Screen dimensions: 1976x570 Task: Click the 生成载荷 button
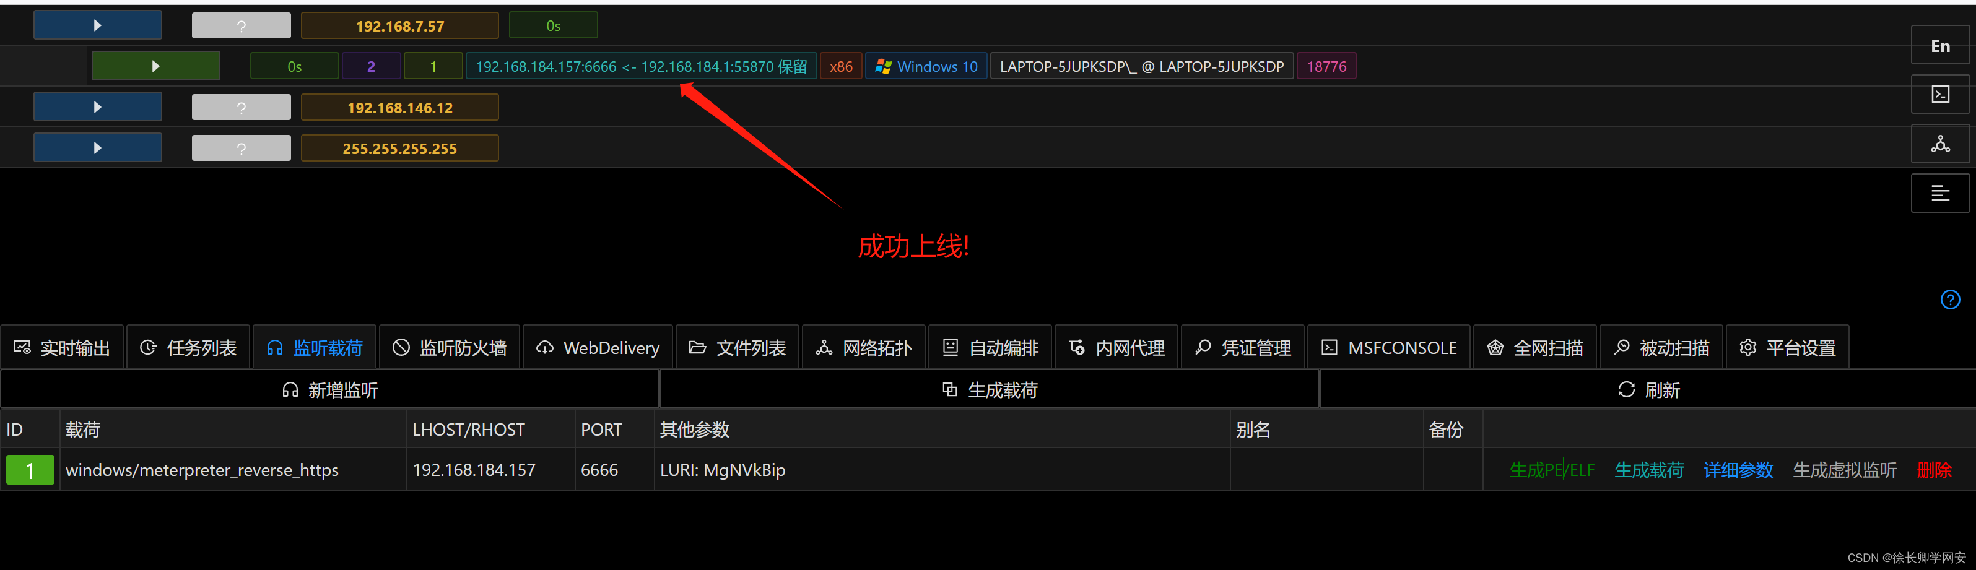989,389
